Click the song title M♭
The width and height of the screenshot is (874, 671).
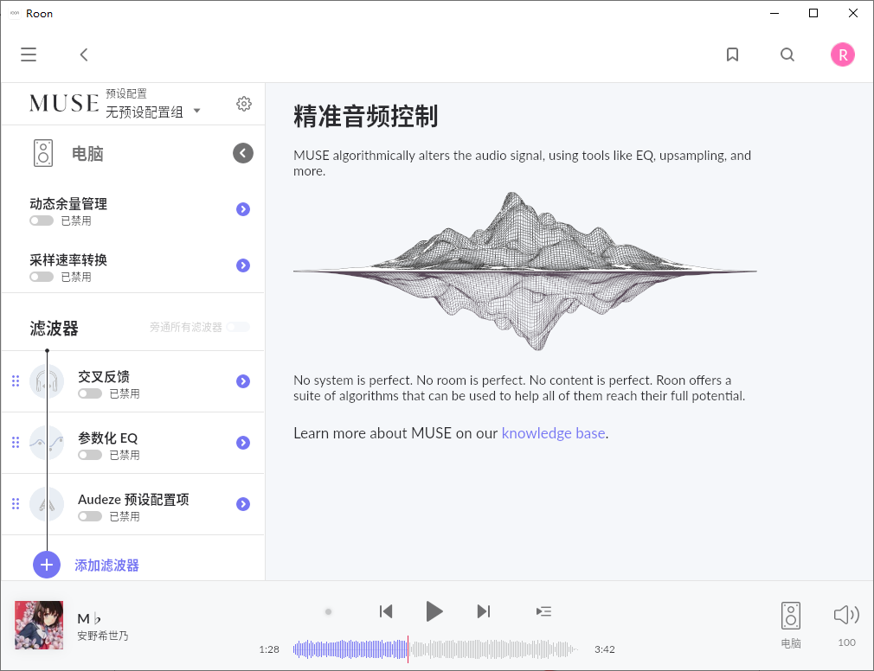[89, 618]
